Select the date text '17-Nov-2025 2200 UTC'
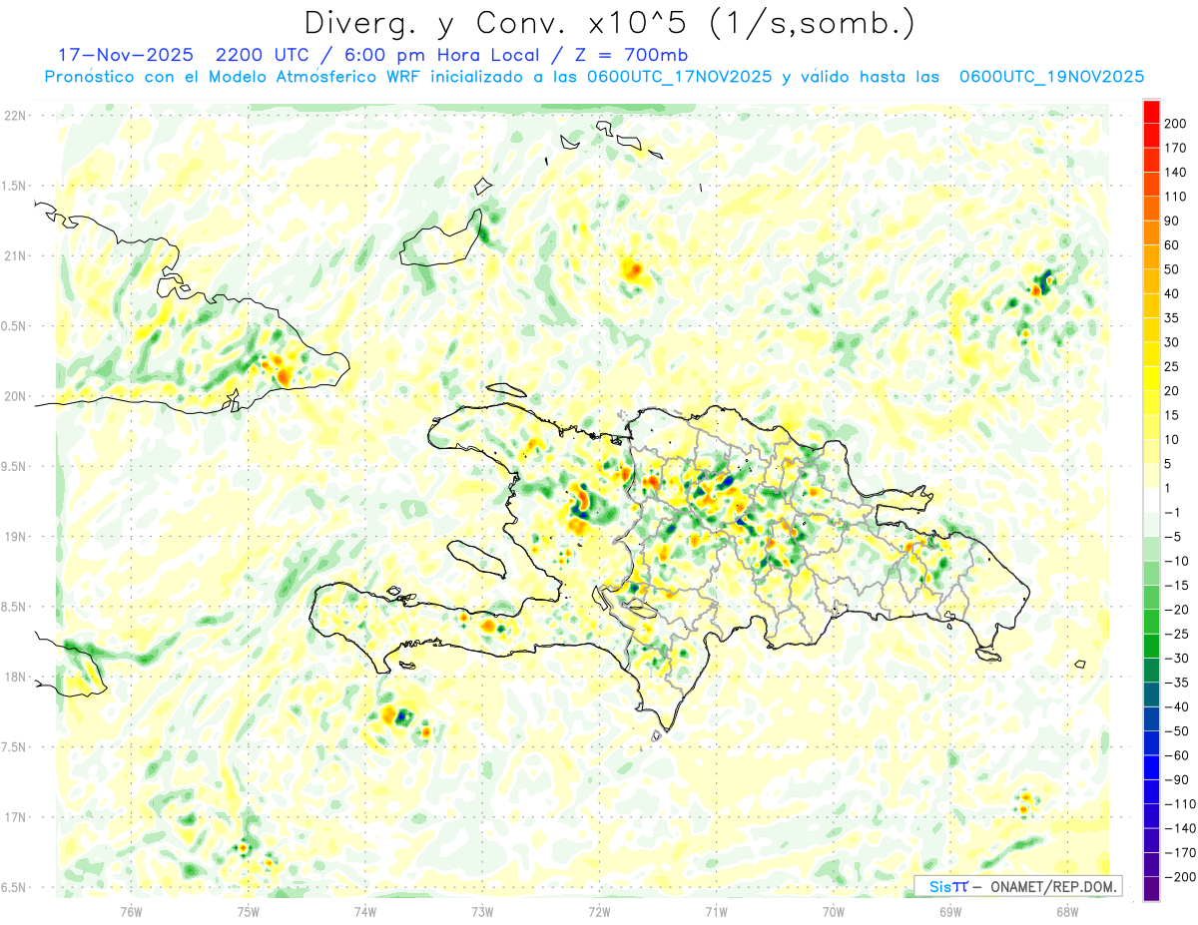Viewport: 1198px width, 925px height. tap(187, 55)
